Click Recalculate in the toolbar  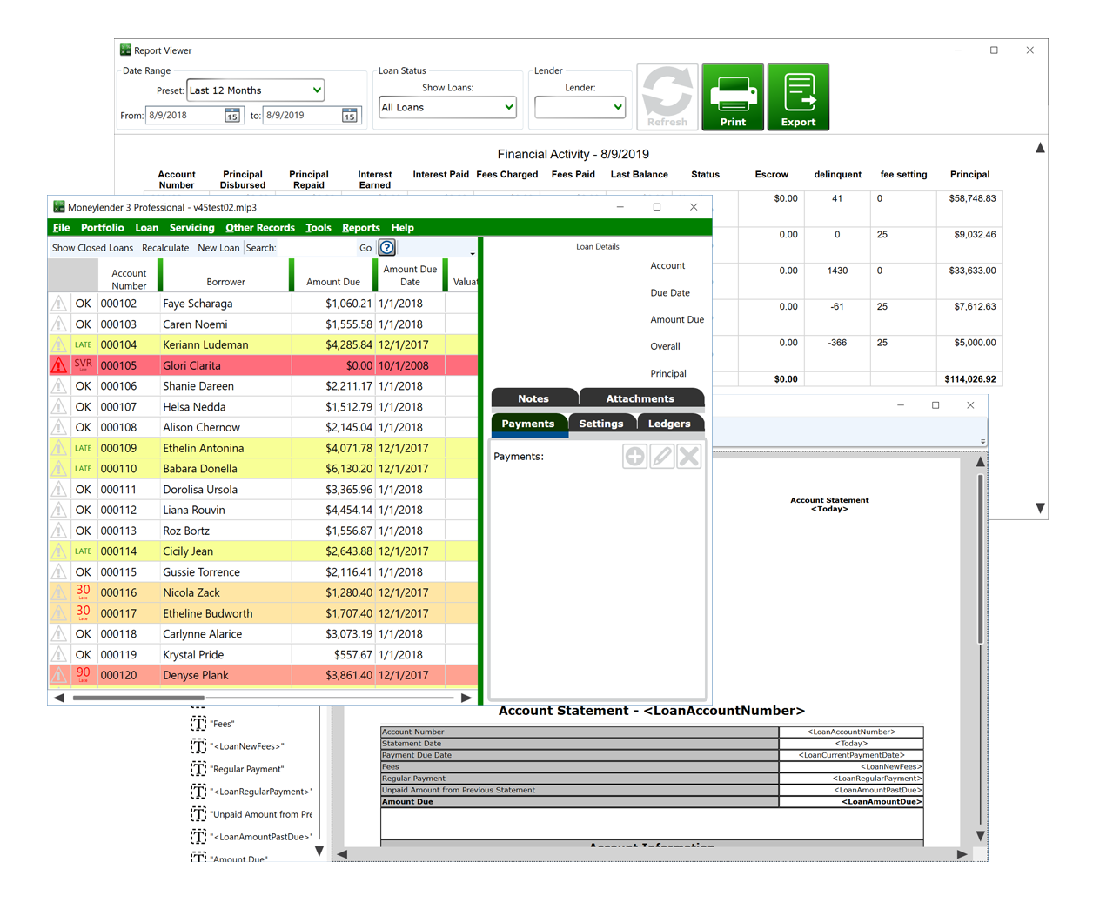pos(165,248)
